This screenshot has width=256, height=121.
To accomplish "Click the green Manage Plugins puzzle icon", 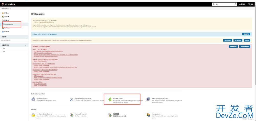I will (110, 99).
